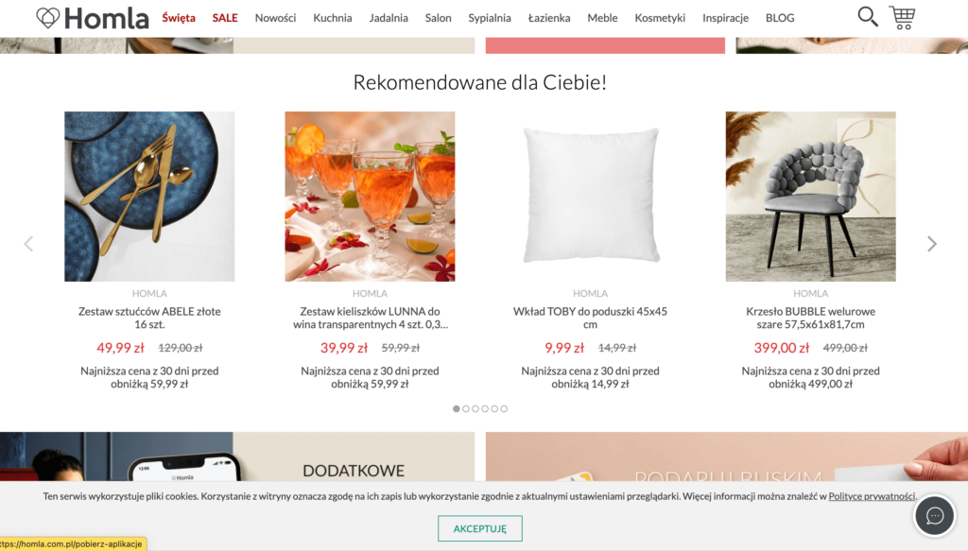Select the second carousel pagination dot
The width and height of the screenshot is (968, 551).
click(466, 408)
